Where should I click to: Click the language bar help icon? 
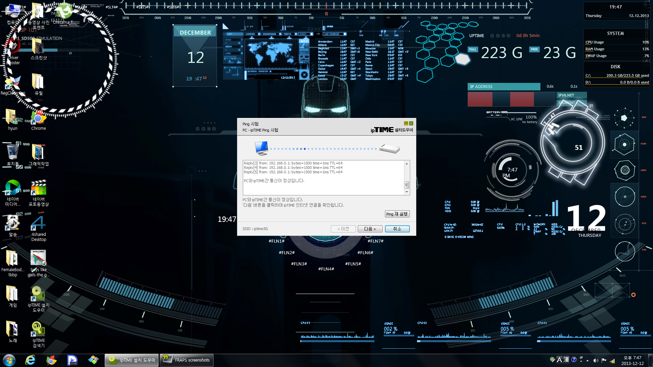[574, 360]
